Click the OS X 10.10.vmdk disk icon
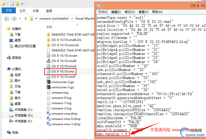The image size is (206, 139). (x=49, y=61)
